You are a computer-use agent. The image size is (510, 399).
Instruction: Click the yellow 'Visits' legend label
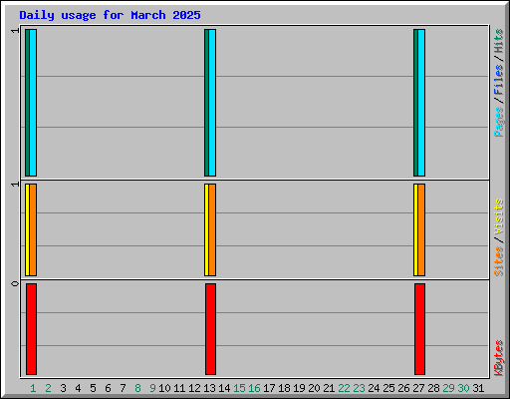coord(498,216)
